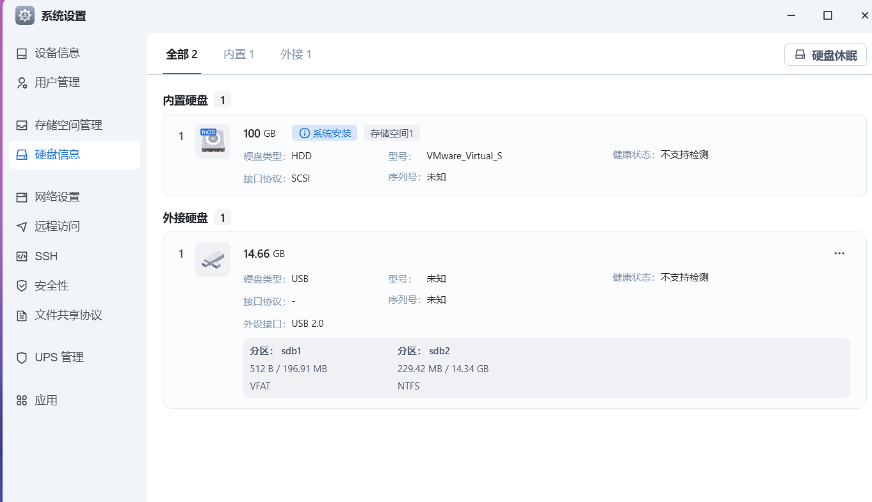Minimize the 系统设置 window

point(791,15)
